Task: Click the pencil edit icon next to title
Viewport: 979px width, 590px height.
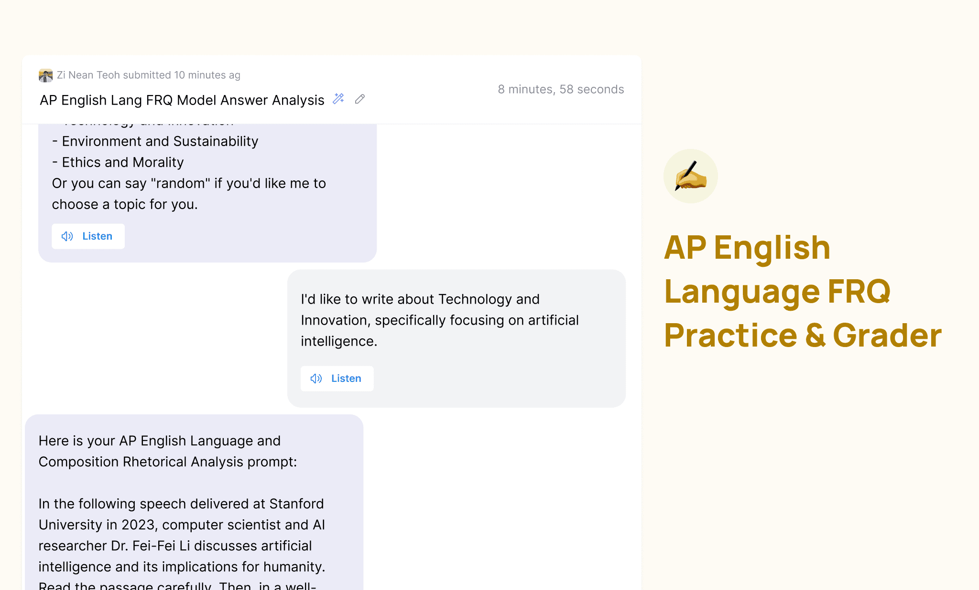Action: pos(360,99)
